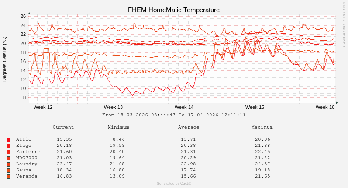
Task: Click the Sauna legend color square
Action: point(8,170)
